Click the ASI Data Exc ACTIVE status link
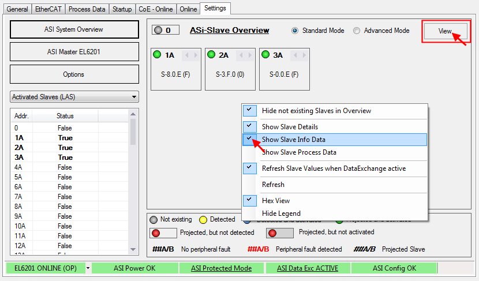The height and width of the screenshot is (281, 479). pos(308,268)
